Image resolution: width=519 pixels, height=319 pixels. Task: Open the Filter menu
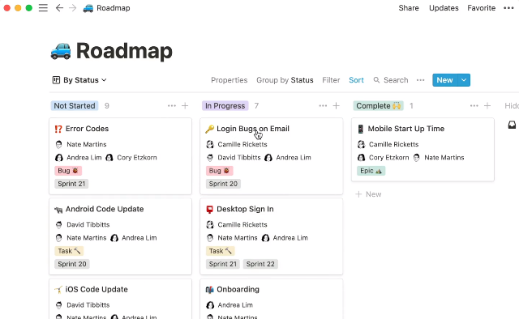[331, 80]
